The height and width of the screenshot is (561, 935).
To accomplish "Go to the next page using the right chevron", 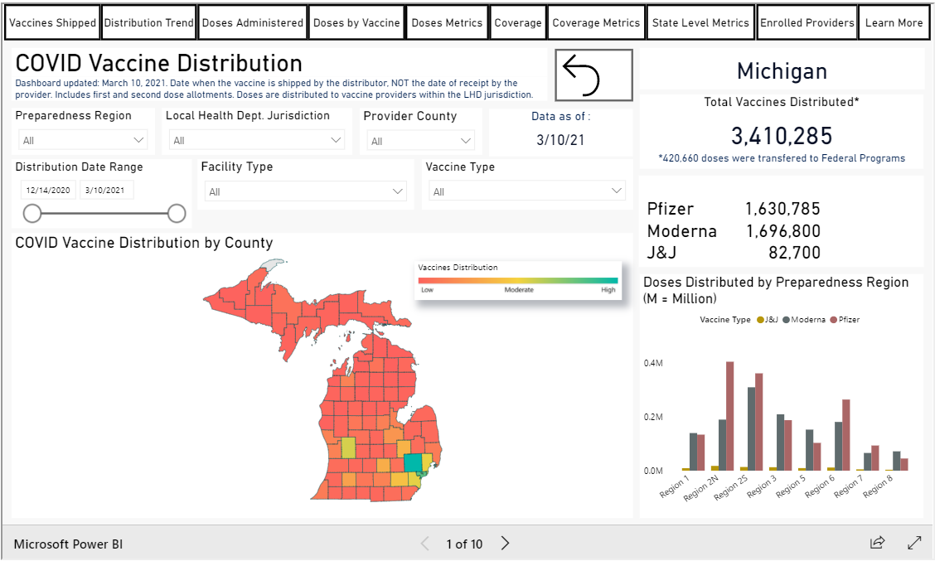I will [505, 544].
